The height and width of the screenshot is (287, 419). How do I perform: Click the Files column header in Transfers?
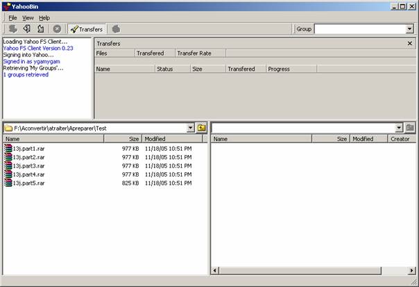click(x=114, y=54)
